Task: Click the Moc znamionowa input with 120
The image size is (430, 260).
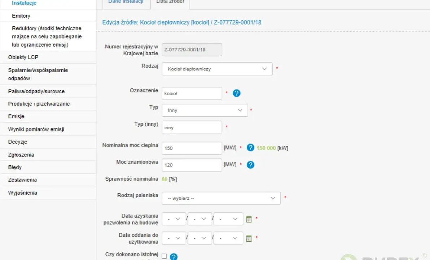Action: pos(192,165)
